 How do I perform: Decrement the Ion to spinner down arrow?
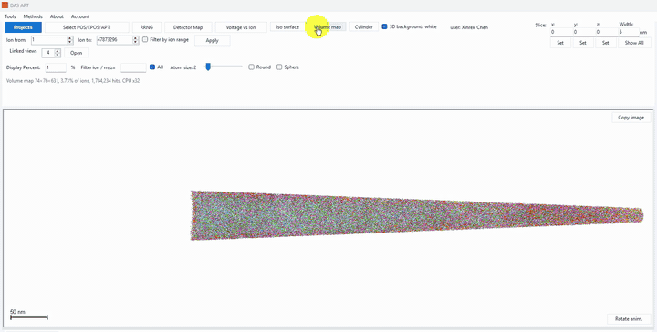[x=135, y=42]
